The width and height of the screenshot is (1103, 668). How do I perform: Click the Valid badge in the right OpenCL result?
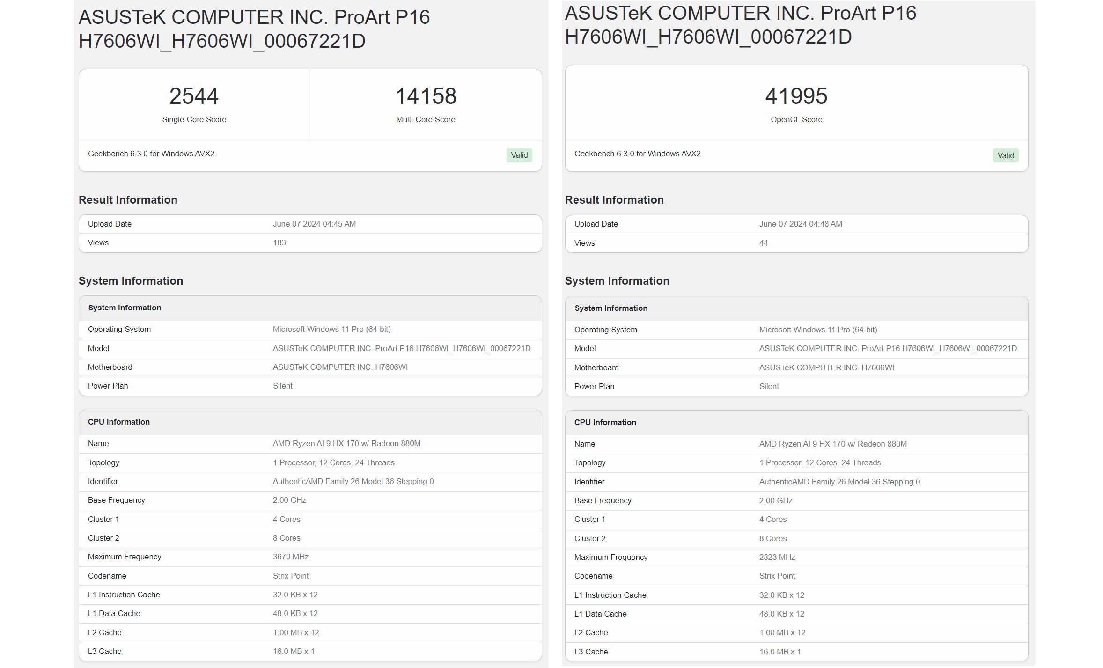[x=1005, y=155]
